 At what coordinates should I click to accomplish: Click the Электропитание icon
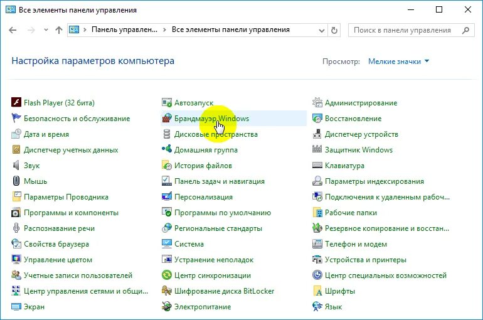coord(167,306)
